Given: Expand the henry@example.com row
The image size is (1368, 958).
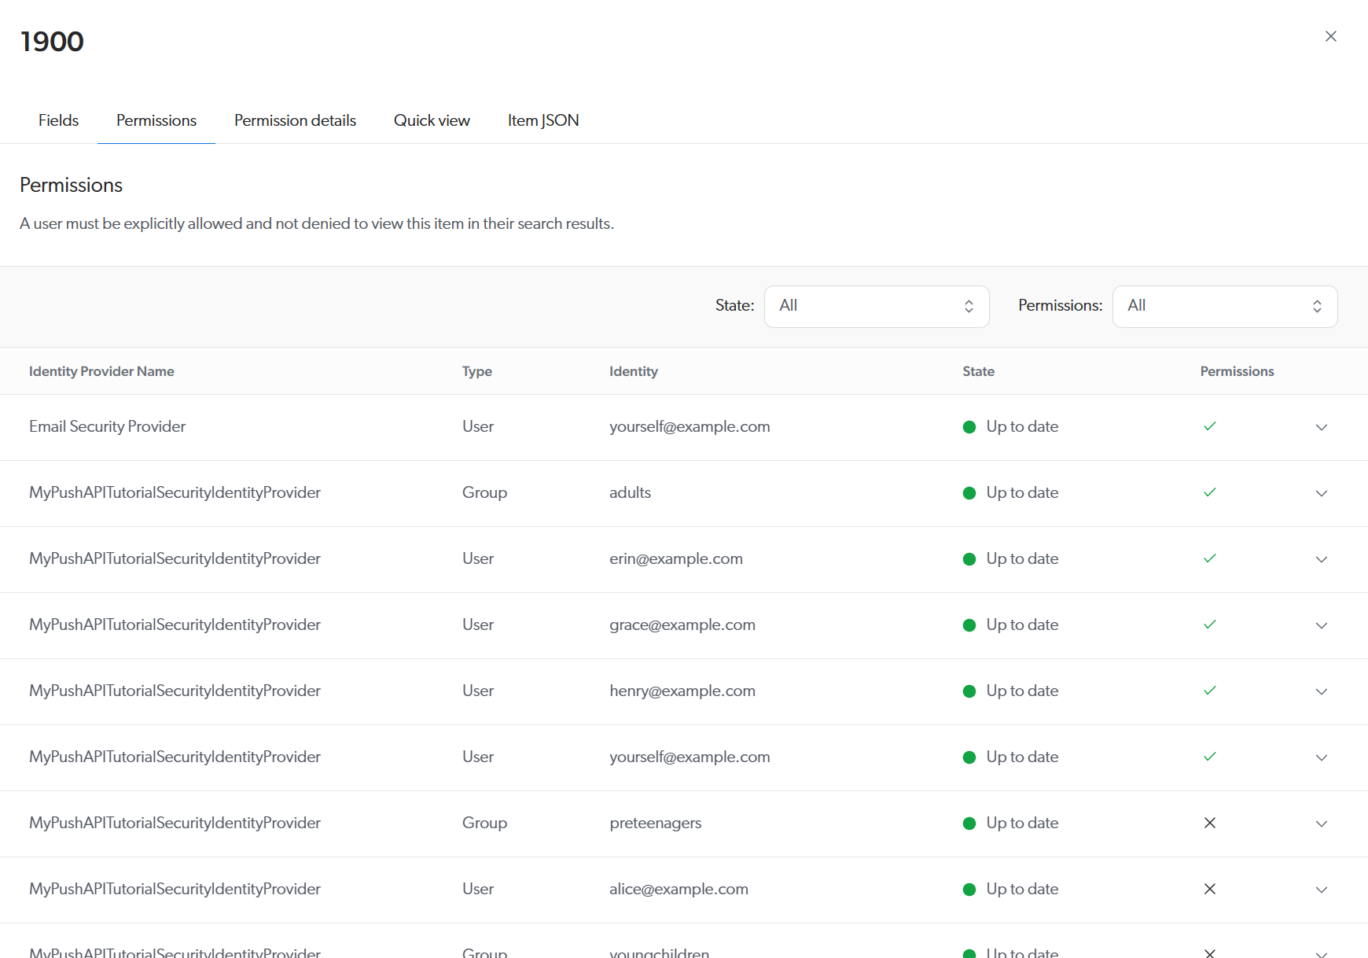Looking at the screenshot, I should (1322, 691).
